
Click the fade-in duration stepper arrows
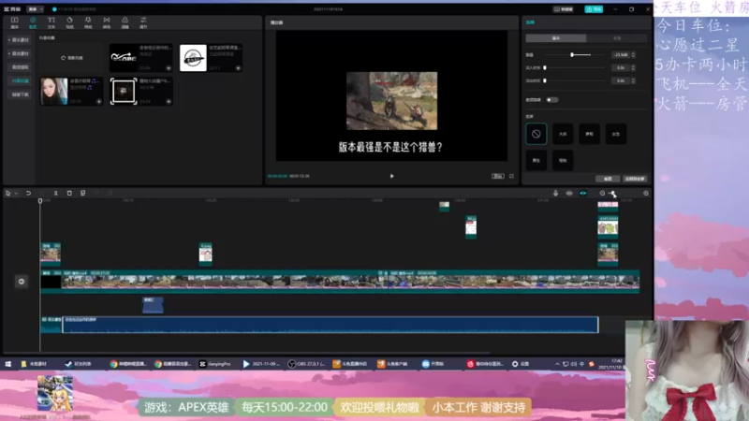pyautogui.click(x=634, y=67)
